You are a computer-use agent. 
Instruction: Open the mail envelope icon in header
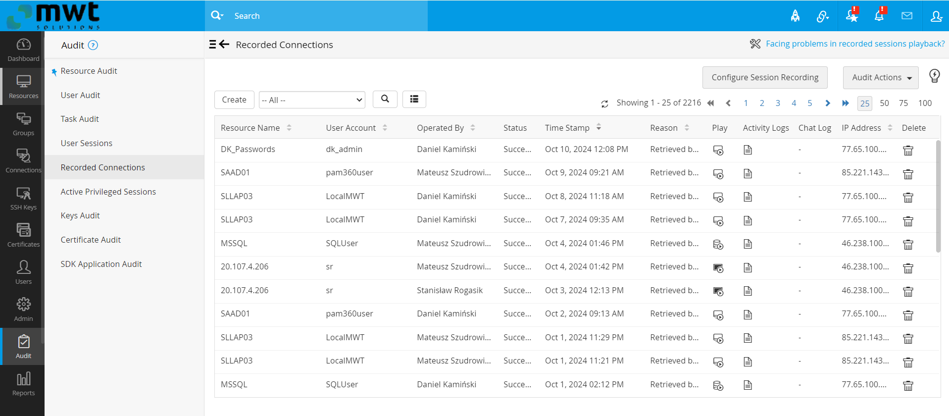click(906, 16)
